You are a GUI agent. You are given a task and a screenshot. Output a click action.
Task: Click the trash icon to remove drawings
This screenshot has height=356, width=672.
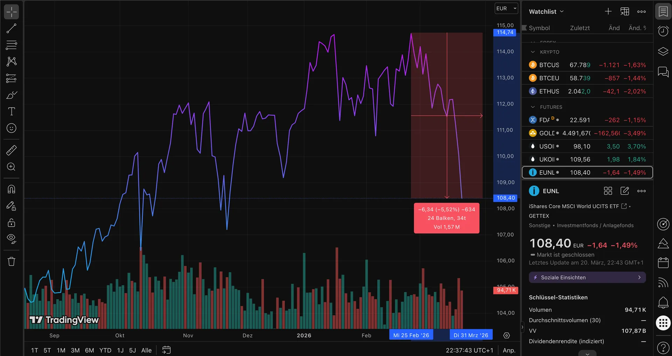pyautogui.click(x=11, y=261)
